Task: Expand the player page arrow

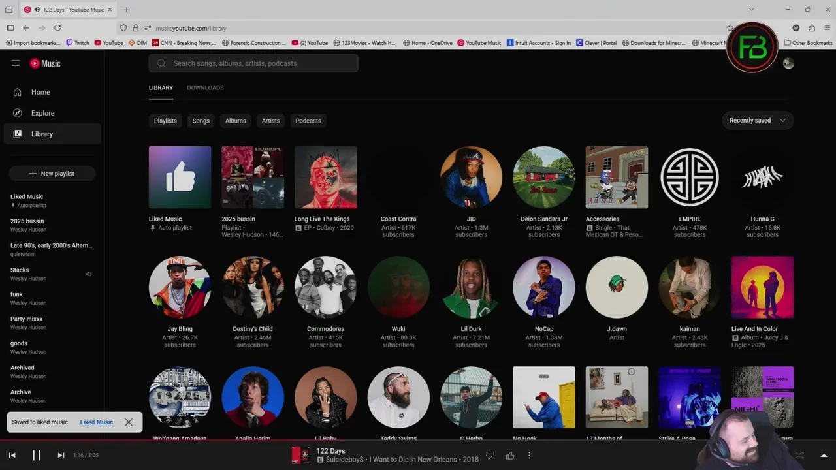Action: pos(824,455)
